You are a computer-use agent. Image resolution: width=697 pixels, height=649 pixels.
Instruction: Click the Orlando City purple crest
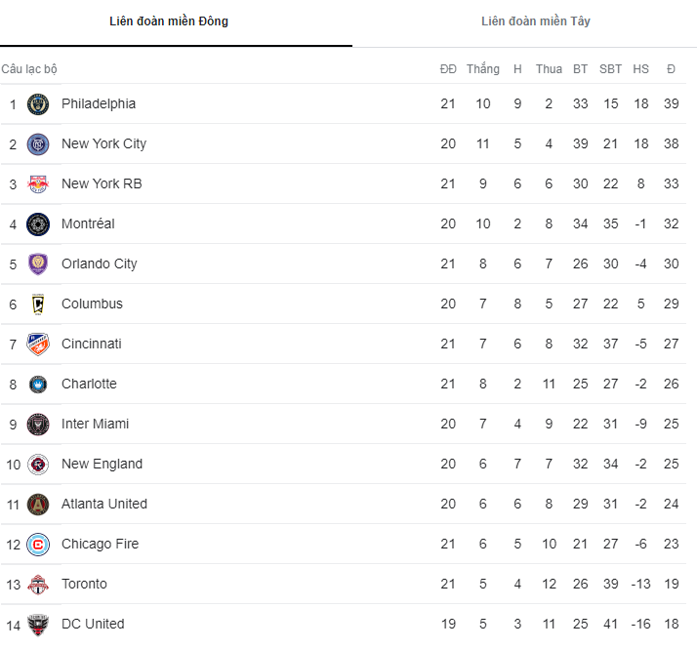[38, 264]
